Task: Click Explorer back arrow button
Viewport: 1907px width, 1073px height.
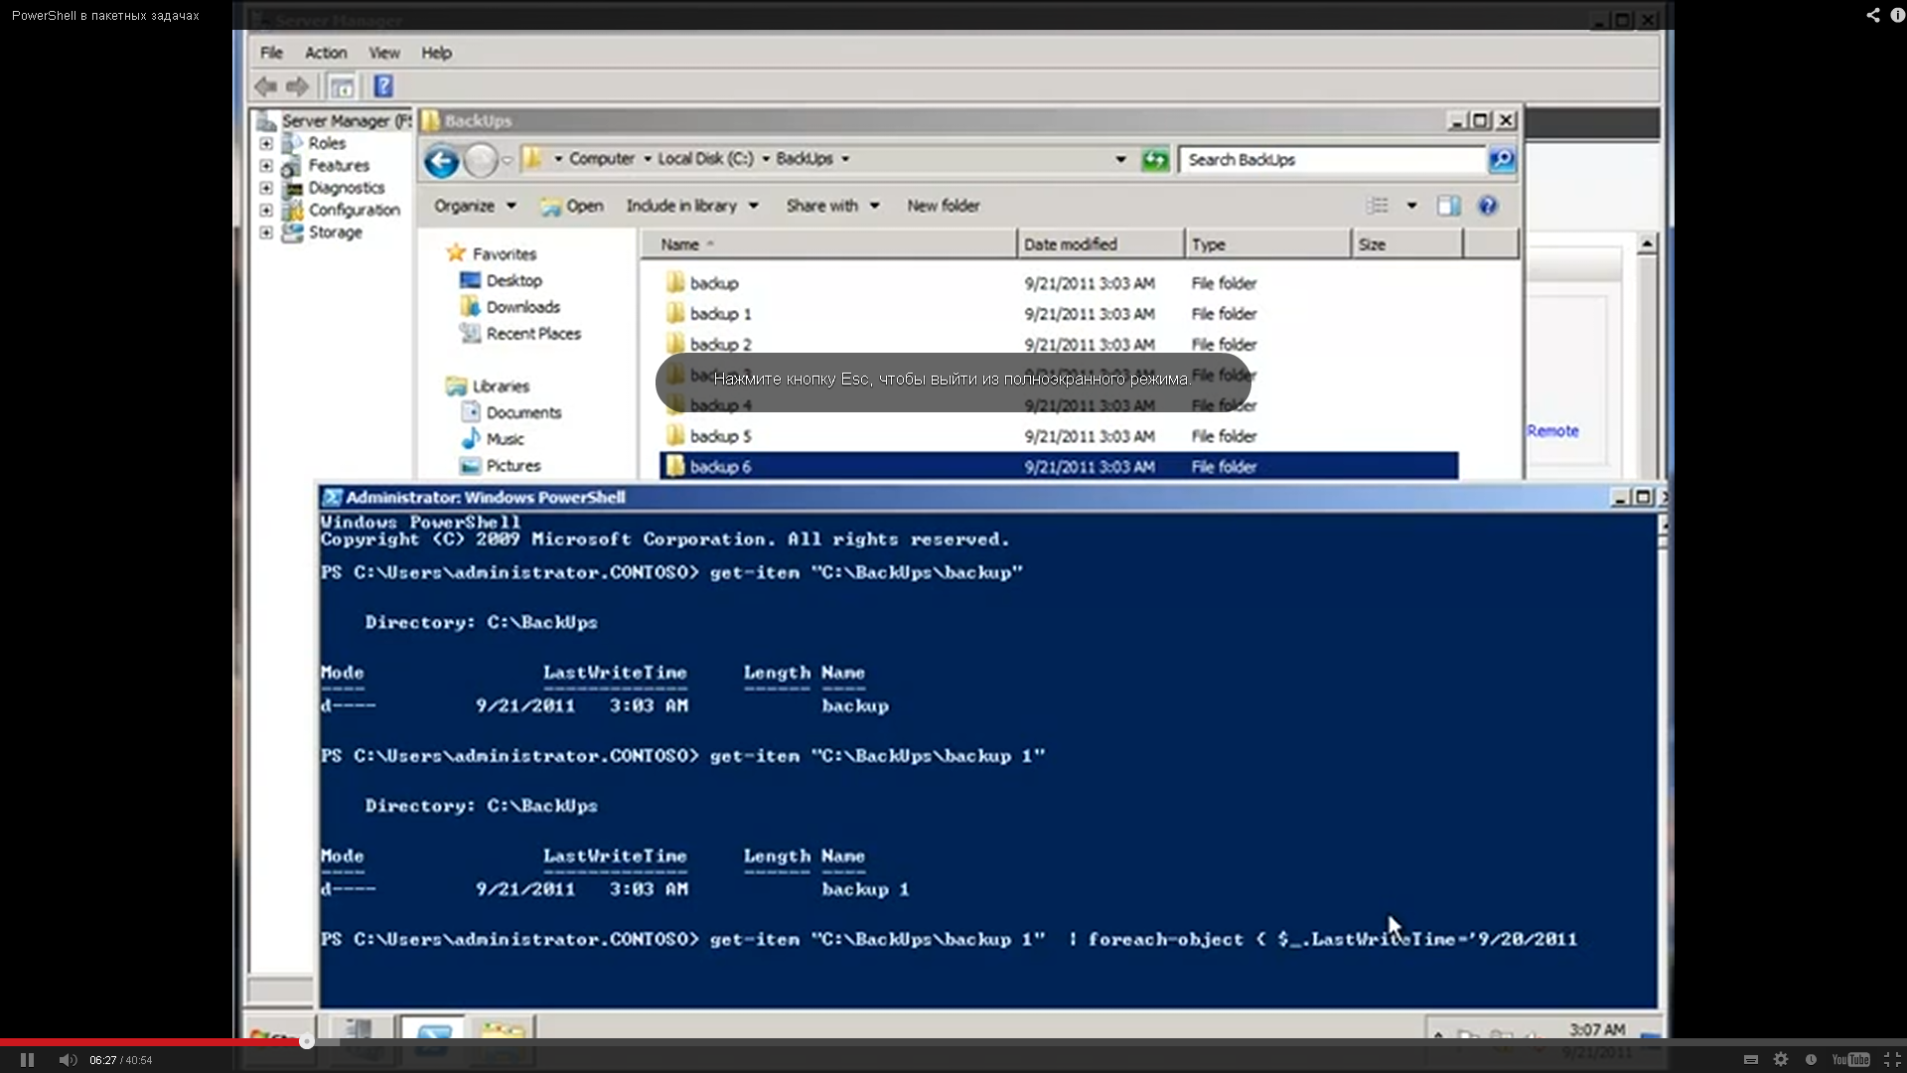Action: 441,160
